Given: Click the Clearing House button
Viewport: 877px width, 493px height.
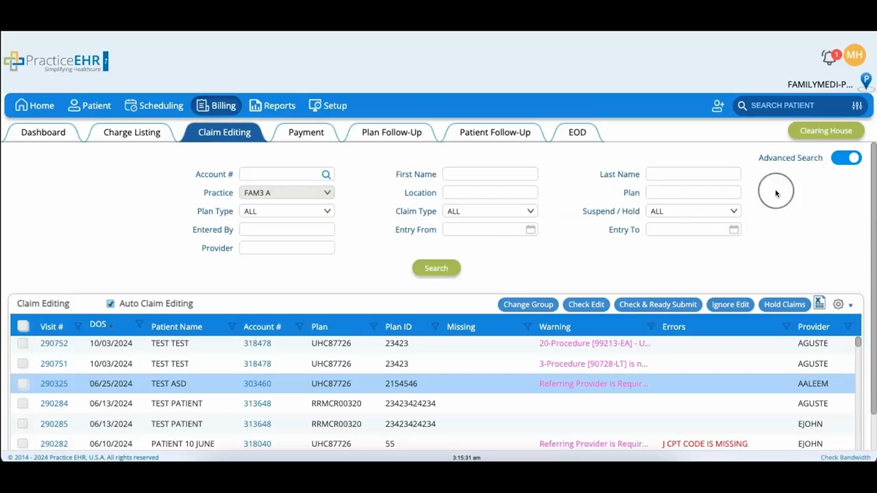Looking at the screenshot, I should pos(826,131).
